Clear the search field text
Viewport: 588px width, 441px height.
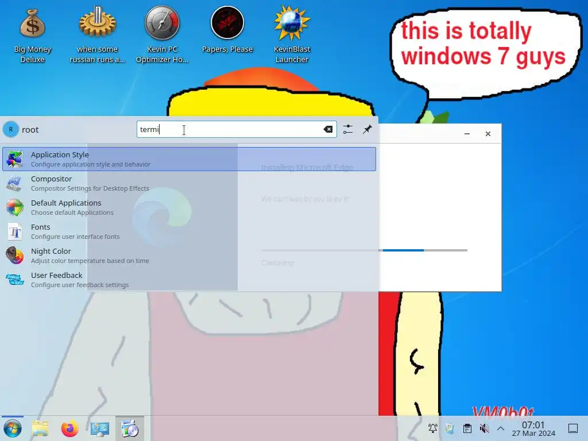point(328,129)
